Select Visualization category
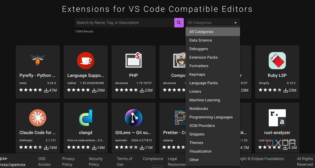315x168 pixels. tap(213, 151)
